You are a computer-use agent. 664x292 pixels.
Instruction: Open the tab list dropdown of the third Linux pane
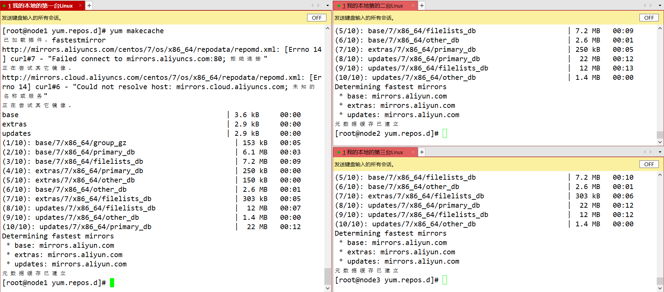click(x=660, y=152)
